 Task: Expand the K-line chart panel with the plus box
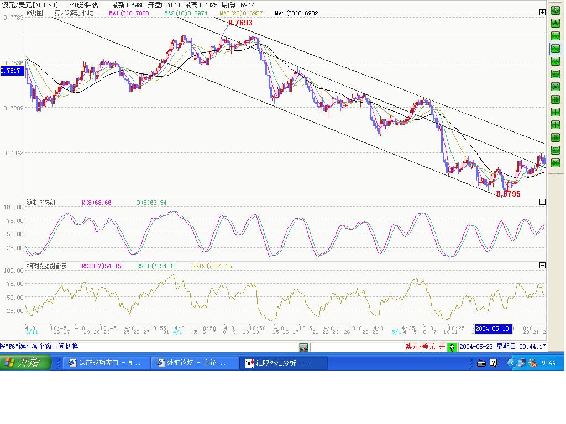click(x=542, y=13)
